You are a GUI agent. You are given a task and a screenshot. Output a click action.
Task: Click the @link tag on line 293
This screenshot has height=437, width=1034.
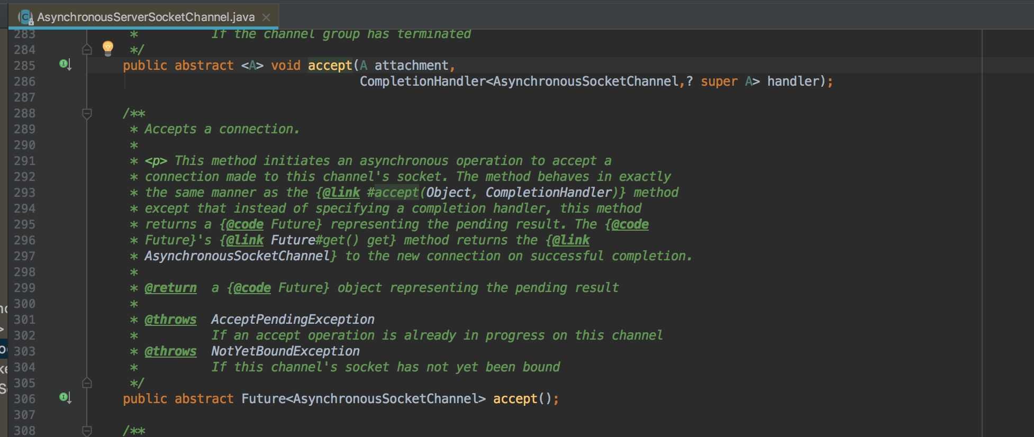coord(341,193)
